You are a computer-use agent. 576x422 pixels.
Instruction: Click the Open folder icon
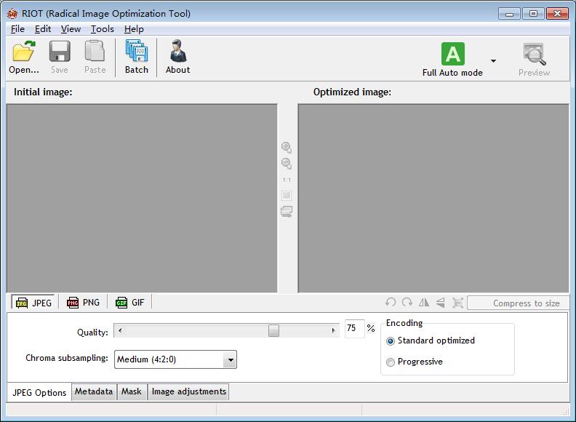24,51
